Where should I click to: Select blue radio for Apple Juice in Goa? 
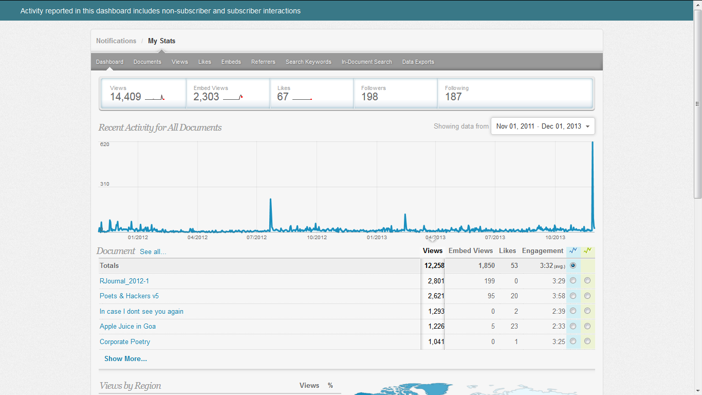(573, 326)
